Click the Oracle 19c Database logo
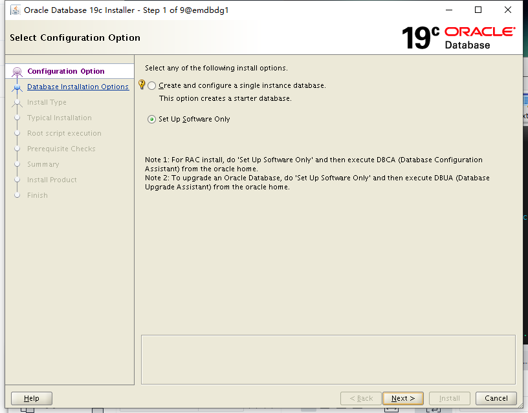Image resolution: width=528 pixels, height=413 pixels. coord(458,37)
